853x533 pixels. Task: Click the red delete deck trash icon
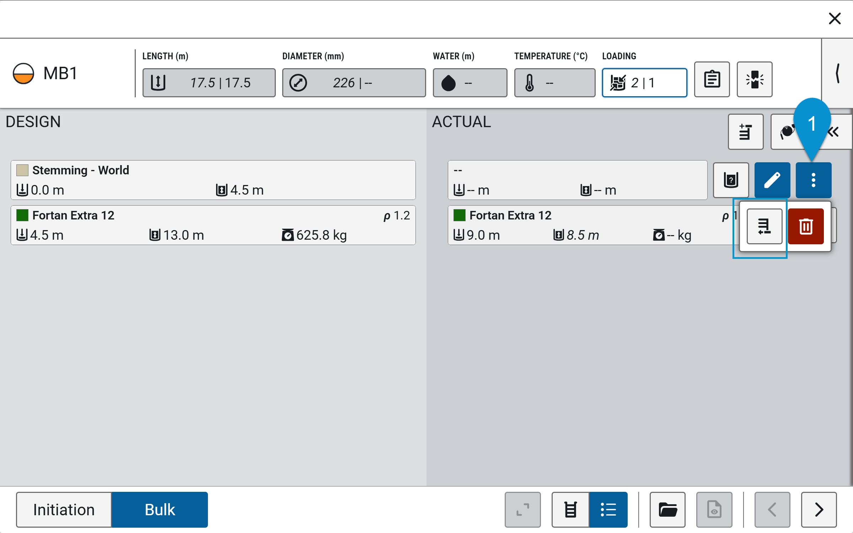(806, 227)
